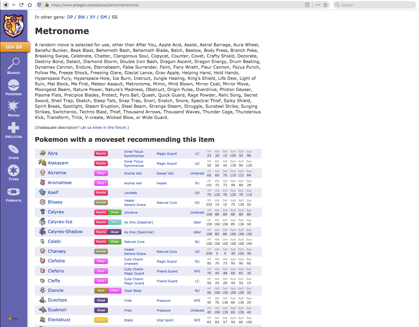
Task: Click the browser forward arrow
Action: [x=14, y=5]
